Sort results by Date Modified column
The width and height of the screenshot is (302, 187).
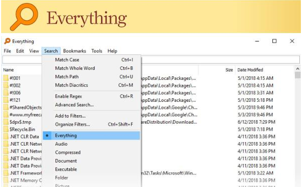pos(250,70)
